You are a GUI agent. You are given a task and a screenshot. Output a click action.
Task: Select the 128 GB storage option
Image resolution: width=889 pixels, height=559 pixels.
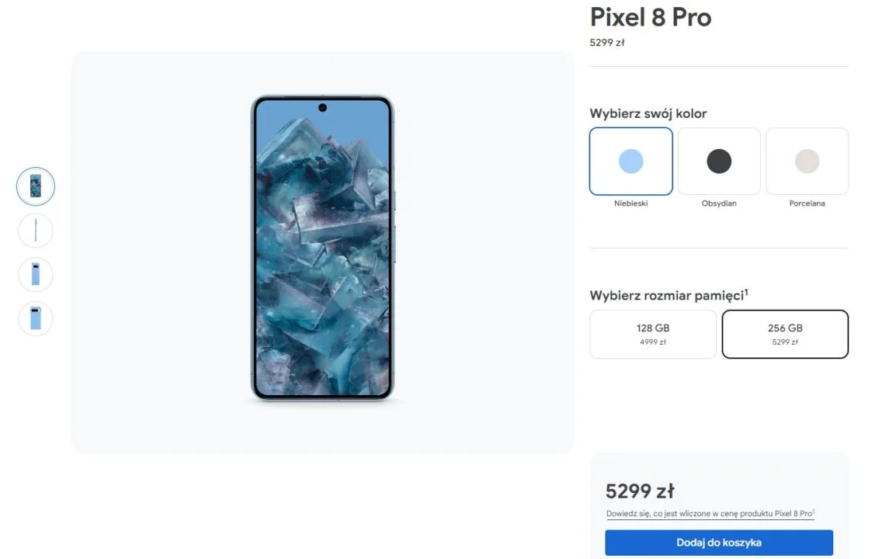[653, 334]
